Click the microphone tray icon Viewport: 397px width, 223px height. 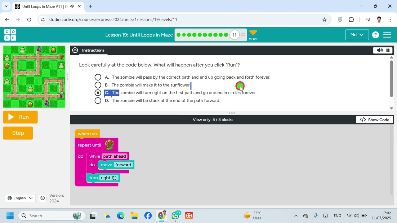coord(315,216)
